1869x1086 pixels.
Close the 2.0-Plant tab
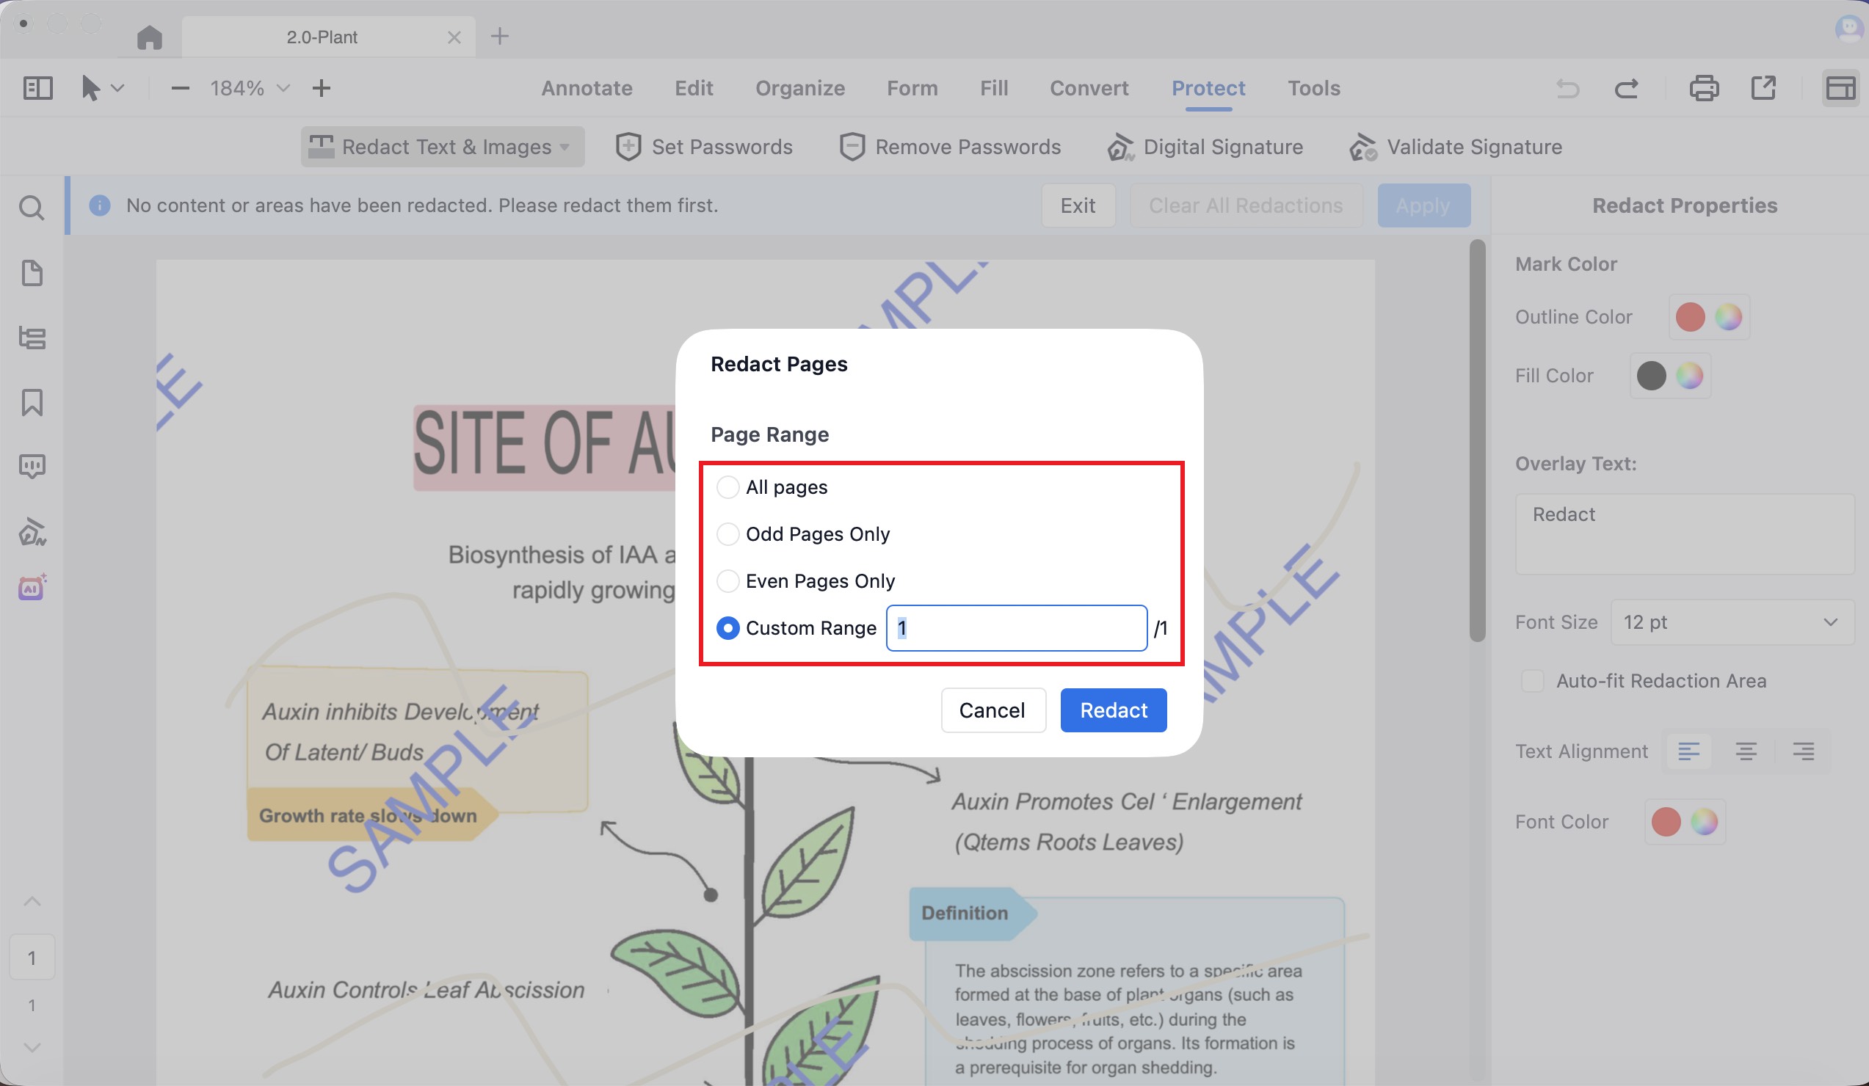point(454,37)
